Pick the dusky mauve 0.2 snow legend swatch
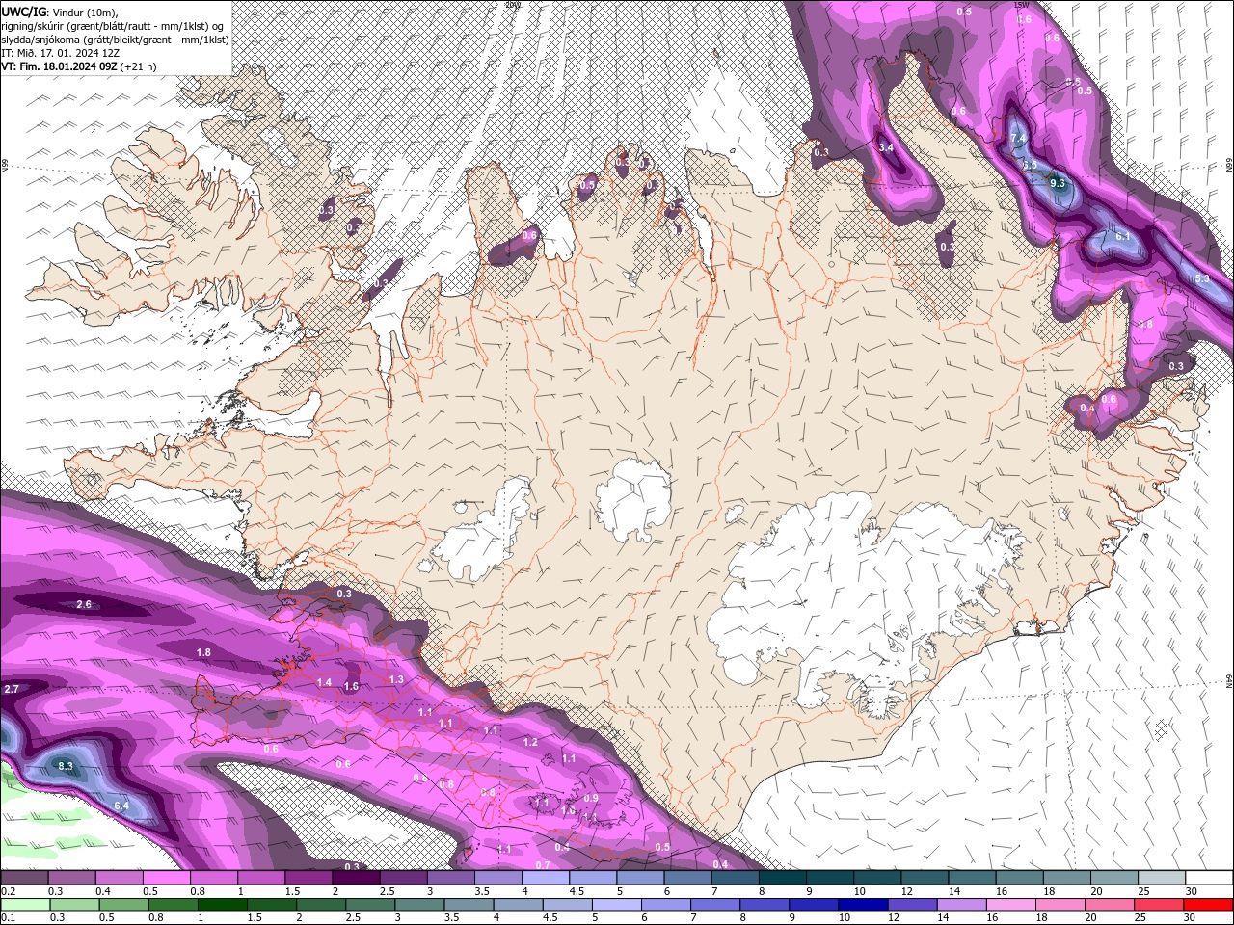1234x925 pixels. (x=24, y=878)
